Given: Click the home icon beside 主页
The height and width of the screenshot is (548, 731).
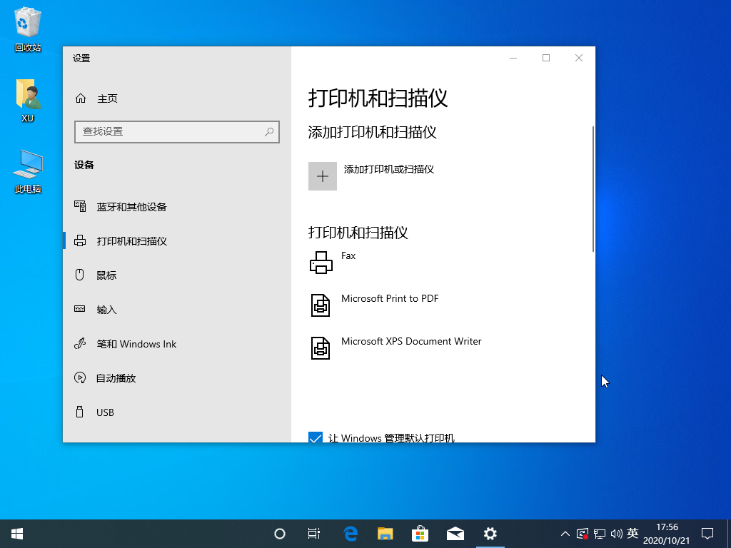Looking at the screenshot, I should tap(81, 98).
